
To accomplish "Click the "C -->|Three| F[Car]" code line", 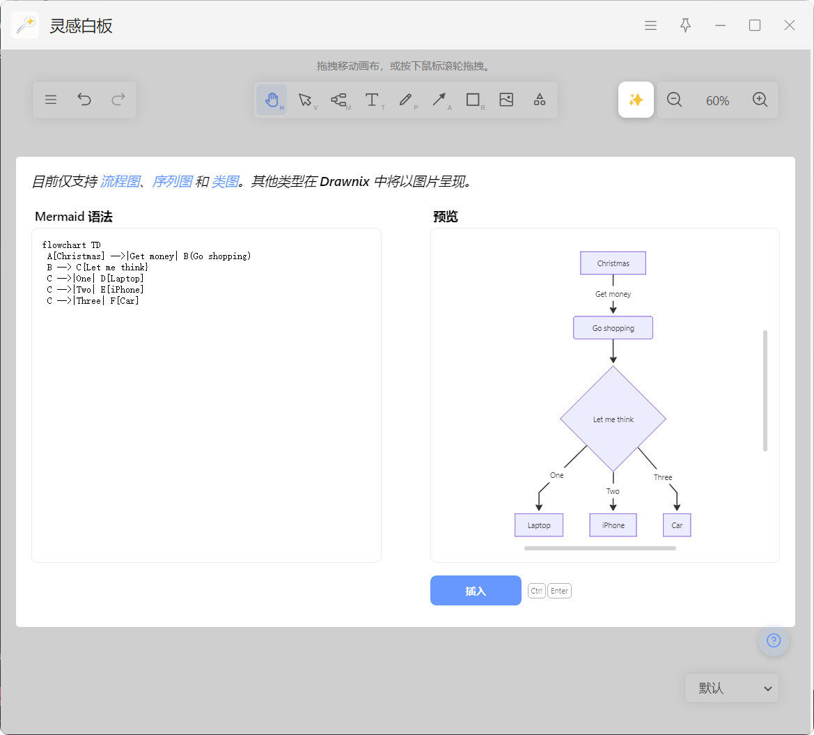I will point(93,301).
